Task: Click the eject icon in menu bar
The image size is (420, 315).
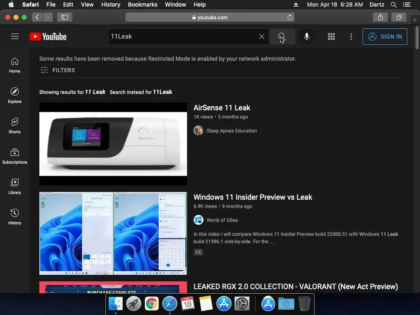Action: pos(296,5)
